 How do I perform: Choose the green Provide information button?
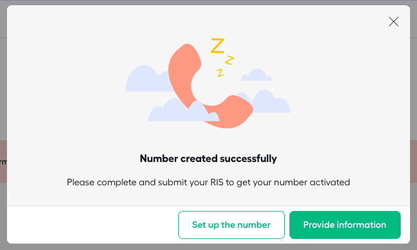[x=345, y=225]
